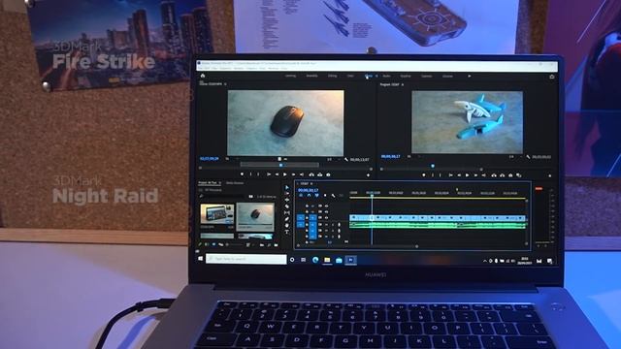Toggle lock on V1 track
The height and width of the screenshot is (349, 621).
(x=307, y=217)
